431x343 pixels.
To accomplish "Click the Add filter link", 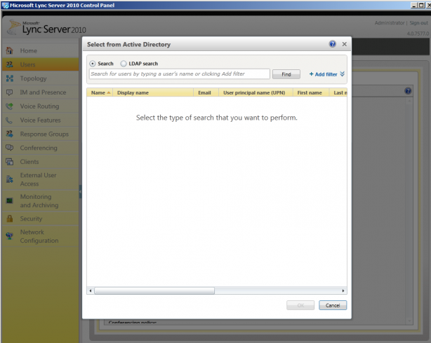I will (323, 74).
